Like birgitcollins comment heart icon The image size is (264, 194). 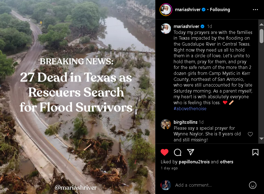pyautogui.click(x=250, y=134)
